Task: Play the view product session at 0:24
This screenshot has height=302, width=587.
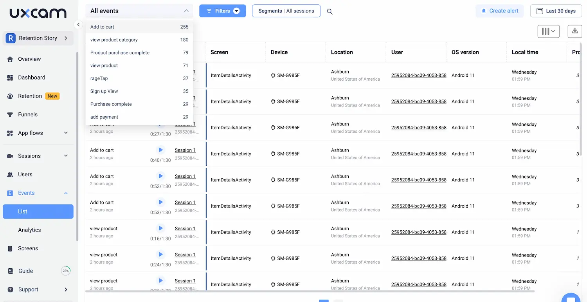Action: point(160,255)
